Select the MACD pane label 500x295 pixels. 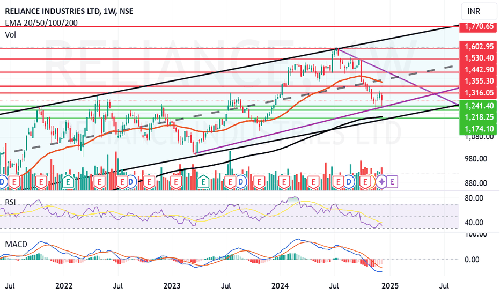[16, 244]
